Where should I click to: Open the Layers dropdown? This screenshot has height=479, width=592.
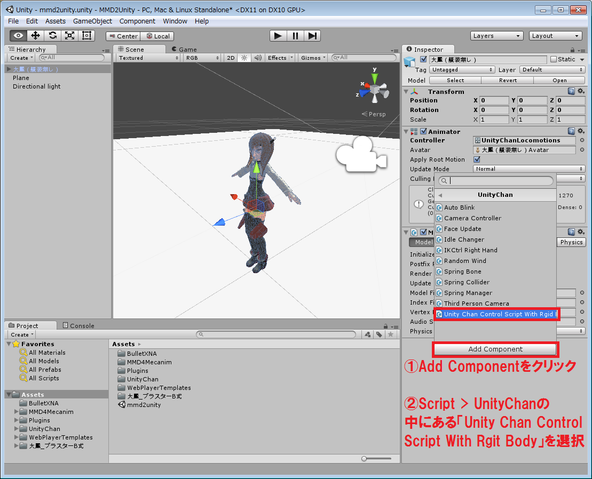pos(497,36)
